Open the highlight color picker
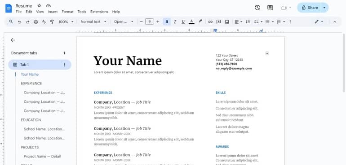This screenshot has width=346, height=165. [x=200, y=21]
